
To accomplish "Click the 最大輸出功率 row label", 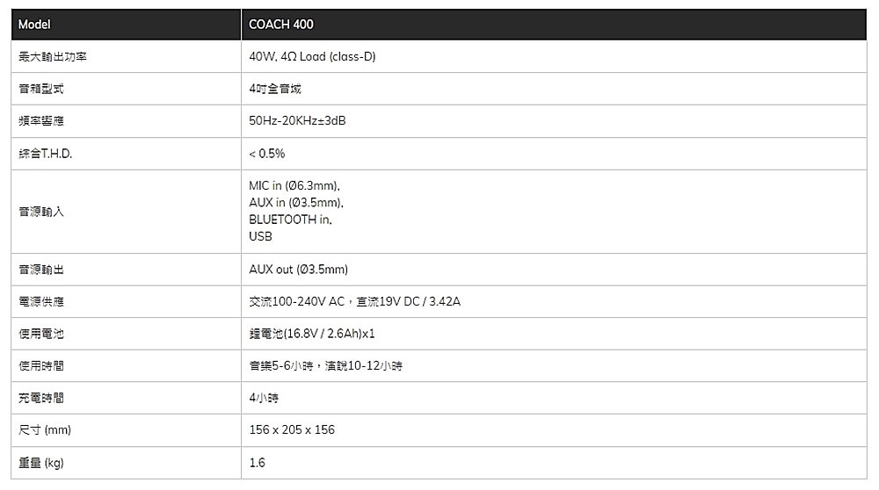I will 52,57.
